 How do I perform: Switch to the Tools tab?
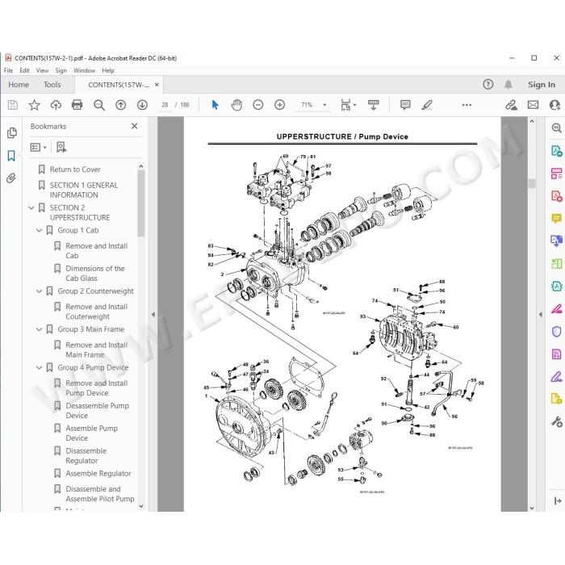(x=52, y=85)
